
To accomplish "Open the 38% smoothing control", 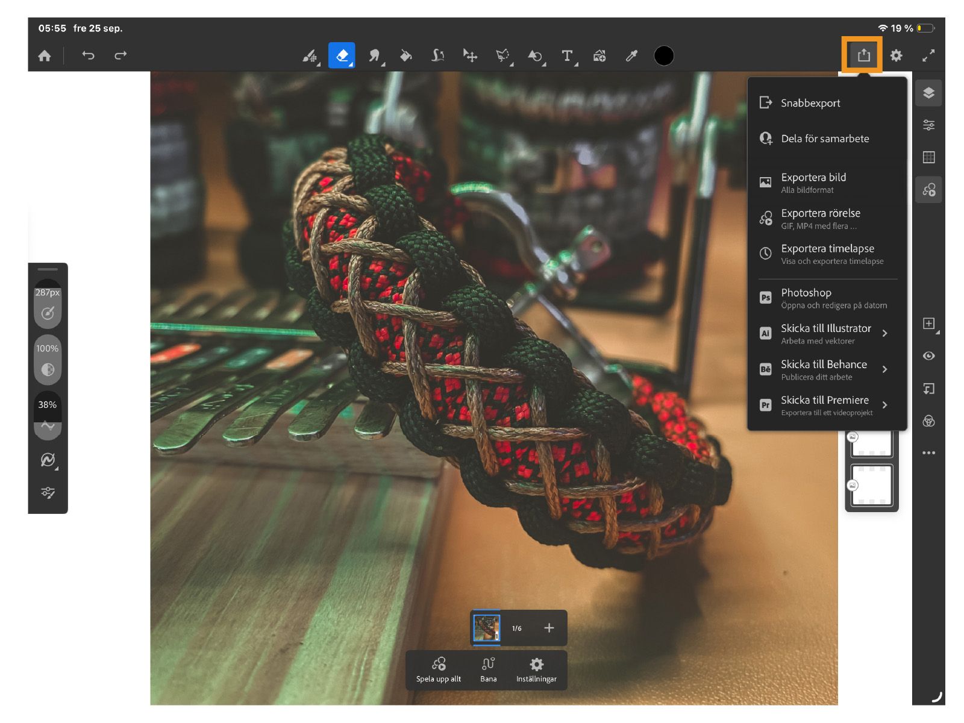I will point(48,415).
